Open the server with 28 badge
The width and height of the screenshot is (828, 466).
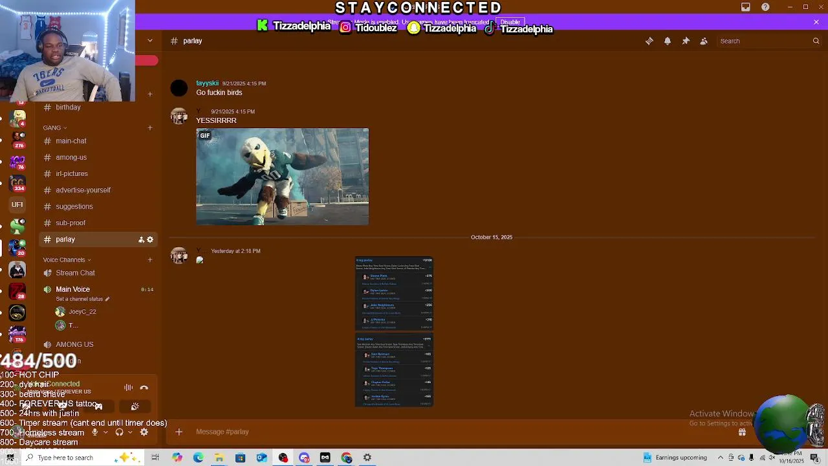click(17, 291)
